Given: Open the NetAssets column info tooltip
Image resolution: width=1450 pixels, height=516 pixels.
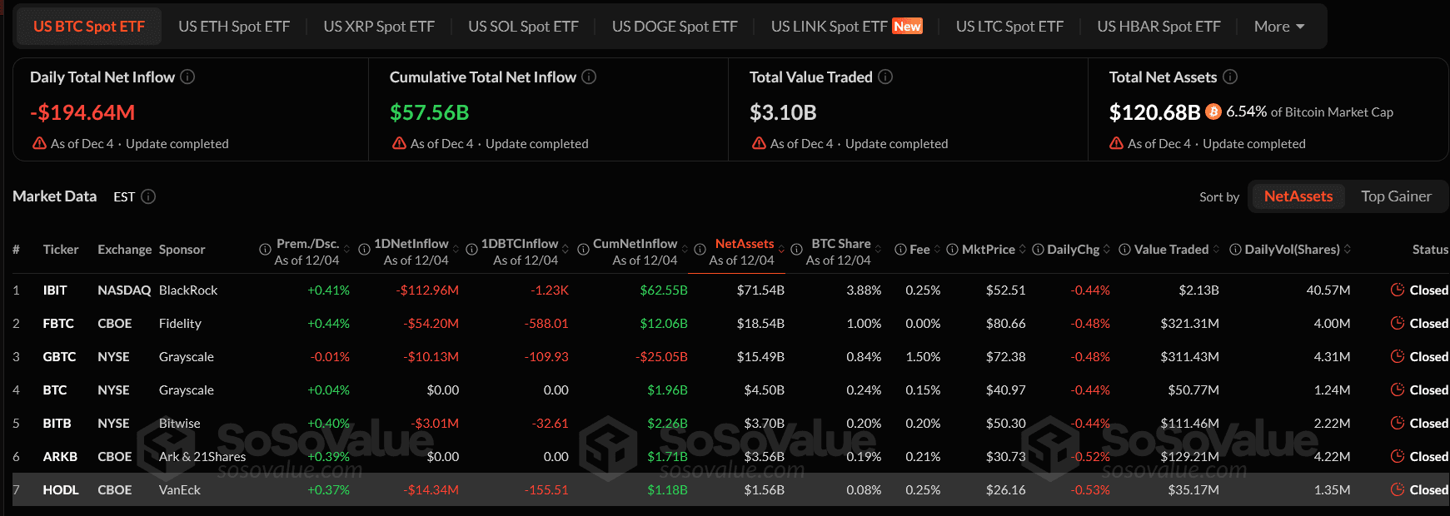Looking at the screenshot, I should click(700, 249).
